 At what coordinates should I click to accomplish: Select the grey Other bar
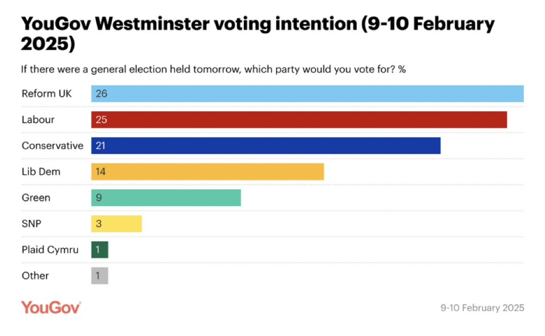pos(100,276)
